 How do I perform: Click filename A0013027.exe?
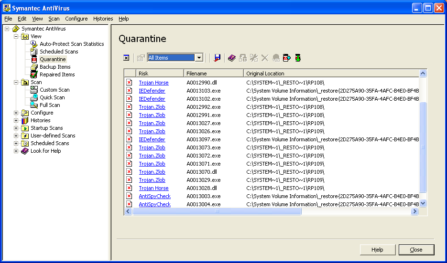click(x=204, y=123)
